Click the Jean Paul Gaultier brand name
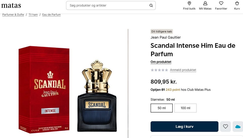243x138 pixels. coord(166,37)
